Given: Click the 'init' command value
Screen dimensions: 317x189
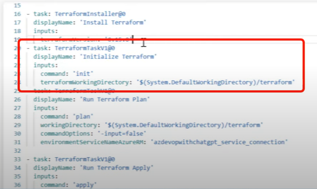Looking at the screenshot, I should pyautogui.click(x=84, y=74).
